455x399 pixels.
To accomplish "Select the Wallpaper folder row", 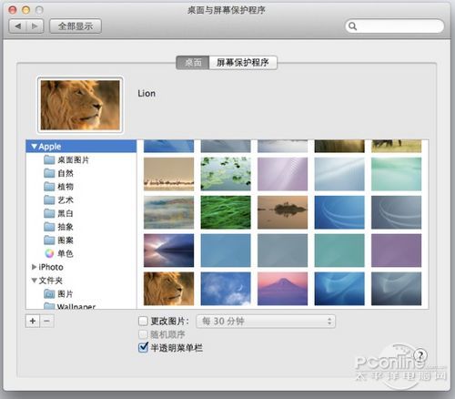I will 81,305.
